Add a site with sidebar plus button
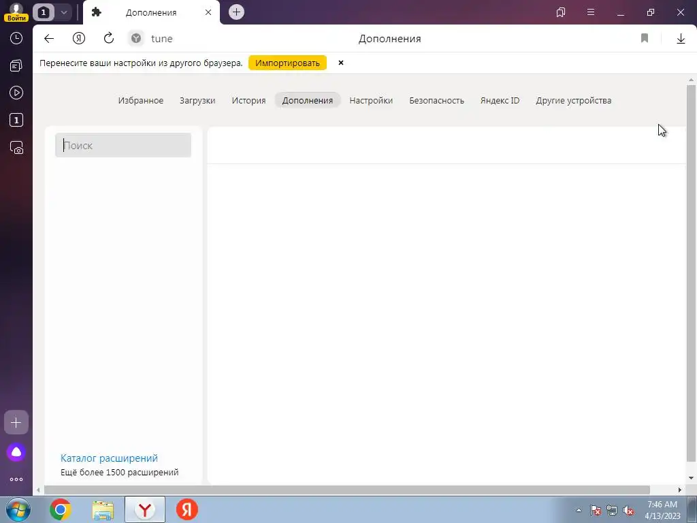Viewport: 697px width, 523px height. 16,422
